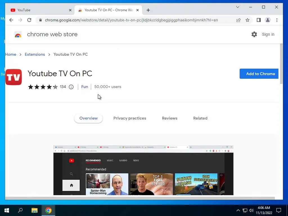Open File Explorer from taskbar
This screenshot has width=288, height=216.
(x=34, y=210)
